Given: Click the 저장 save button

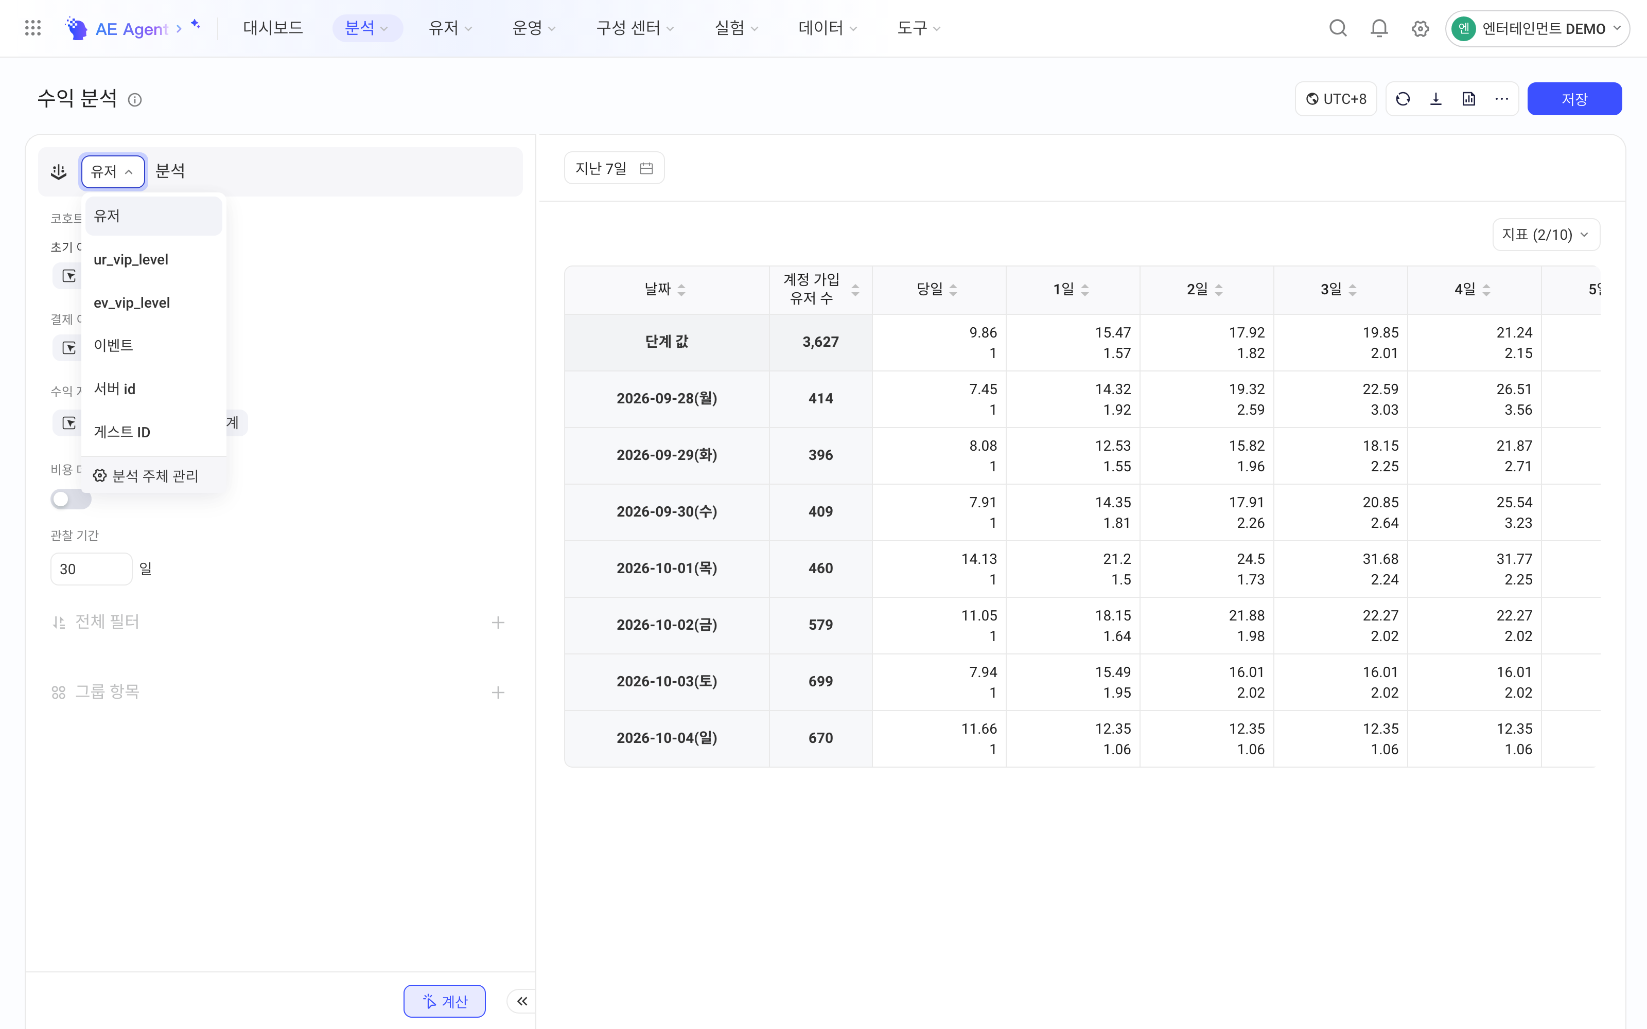Looking at the screenshot, I should (1574, 99).
